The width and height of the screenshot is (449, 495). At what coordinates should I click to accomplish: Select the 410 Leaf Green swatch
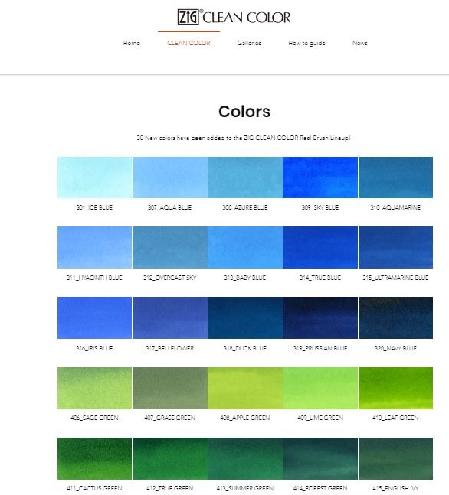(395, 388)
